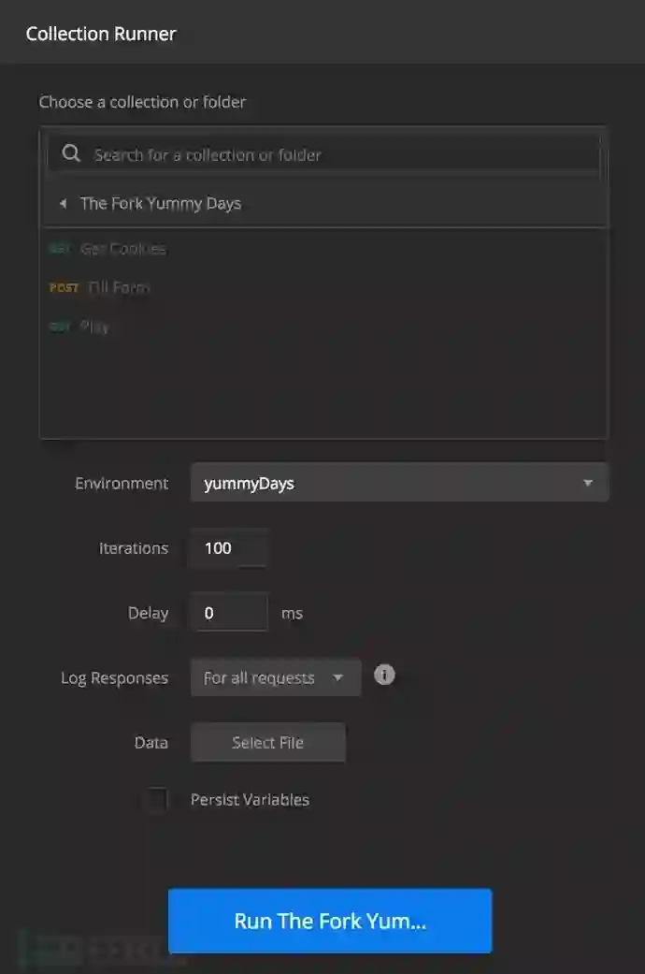Open the Log Responses dropdown
Viewport: 645px width, 974px height.
275,678
